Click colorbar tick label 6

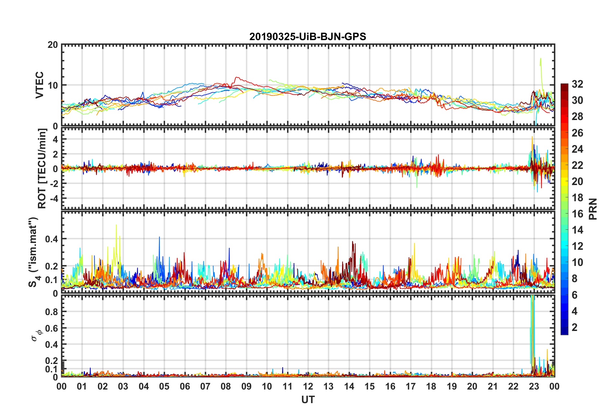click(x=575, y=295)
